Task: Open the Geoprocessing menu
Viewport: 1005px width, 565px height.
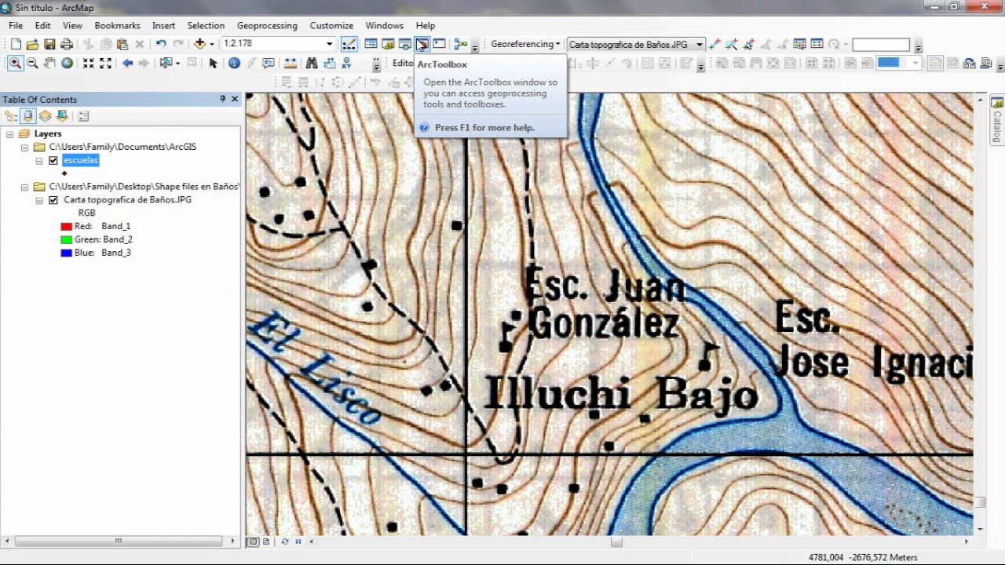Action: [x=267, y=26]
